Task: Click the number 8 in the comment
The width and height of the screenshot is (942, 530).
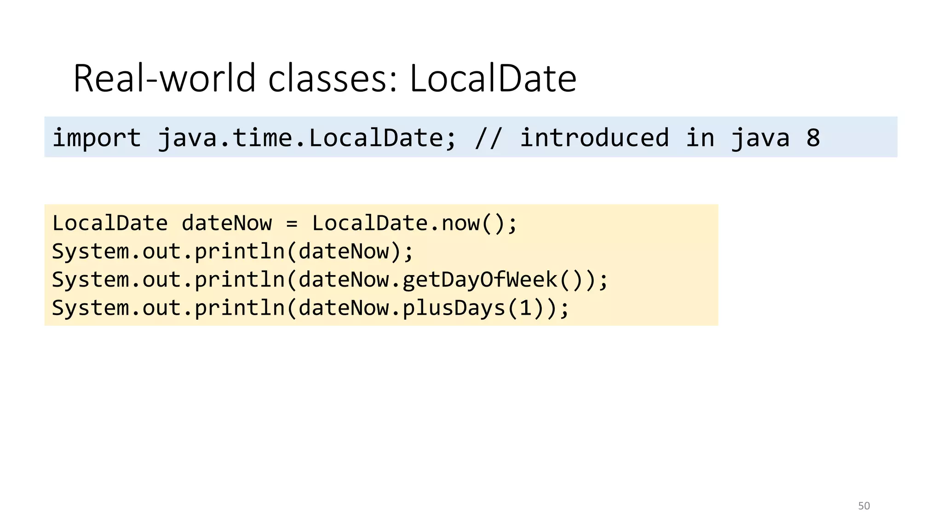Action: coord(813,138)
